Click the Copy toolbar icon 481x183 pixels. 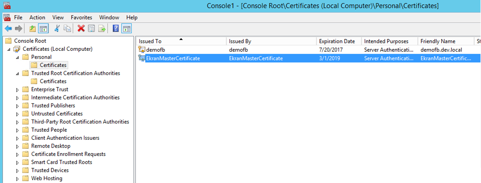(67, 28)
